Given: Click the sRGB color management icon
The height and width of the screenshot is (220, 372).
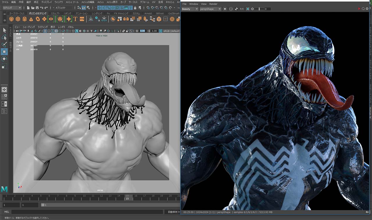Looking at the screenshot, I should (160, 31).
